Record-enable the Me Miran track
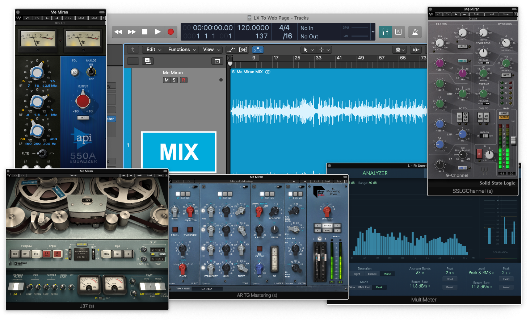 point(184,80)
